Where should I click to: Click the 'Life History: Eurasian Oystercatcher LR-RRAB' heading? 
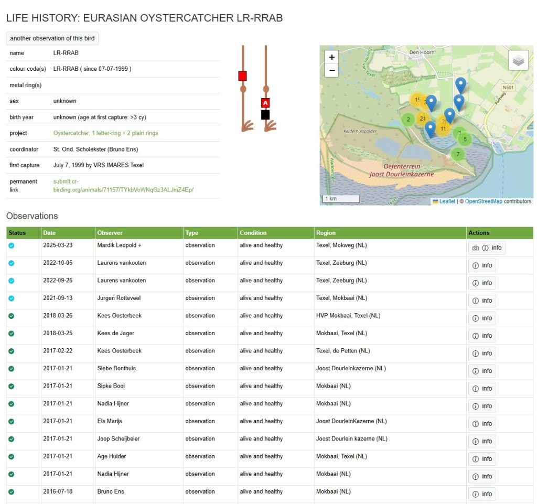point(145,18)
